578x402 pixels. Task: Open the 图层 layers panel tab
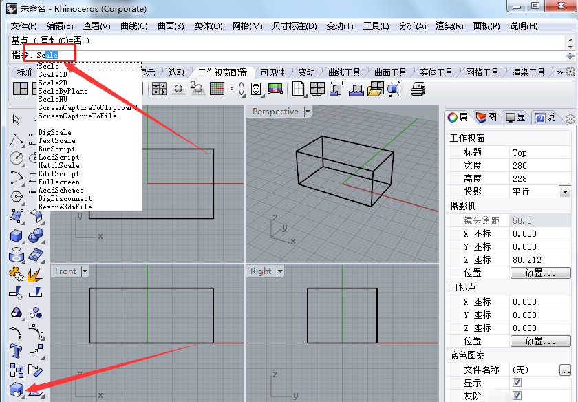486,117
